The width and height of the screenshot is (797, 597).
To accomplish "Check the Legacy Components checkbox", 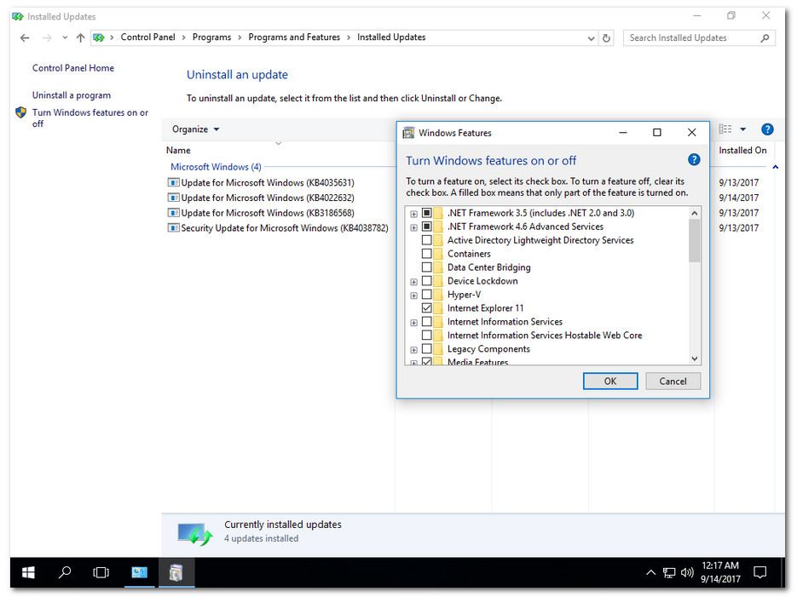I will [x=427, y=349].
